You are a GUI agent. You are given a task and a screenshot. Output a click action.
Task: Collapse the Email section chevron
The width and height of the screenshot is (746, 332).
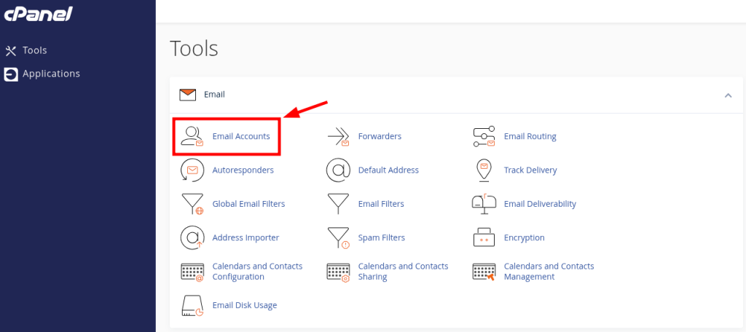tap(728, 95)
